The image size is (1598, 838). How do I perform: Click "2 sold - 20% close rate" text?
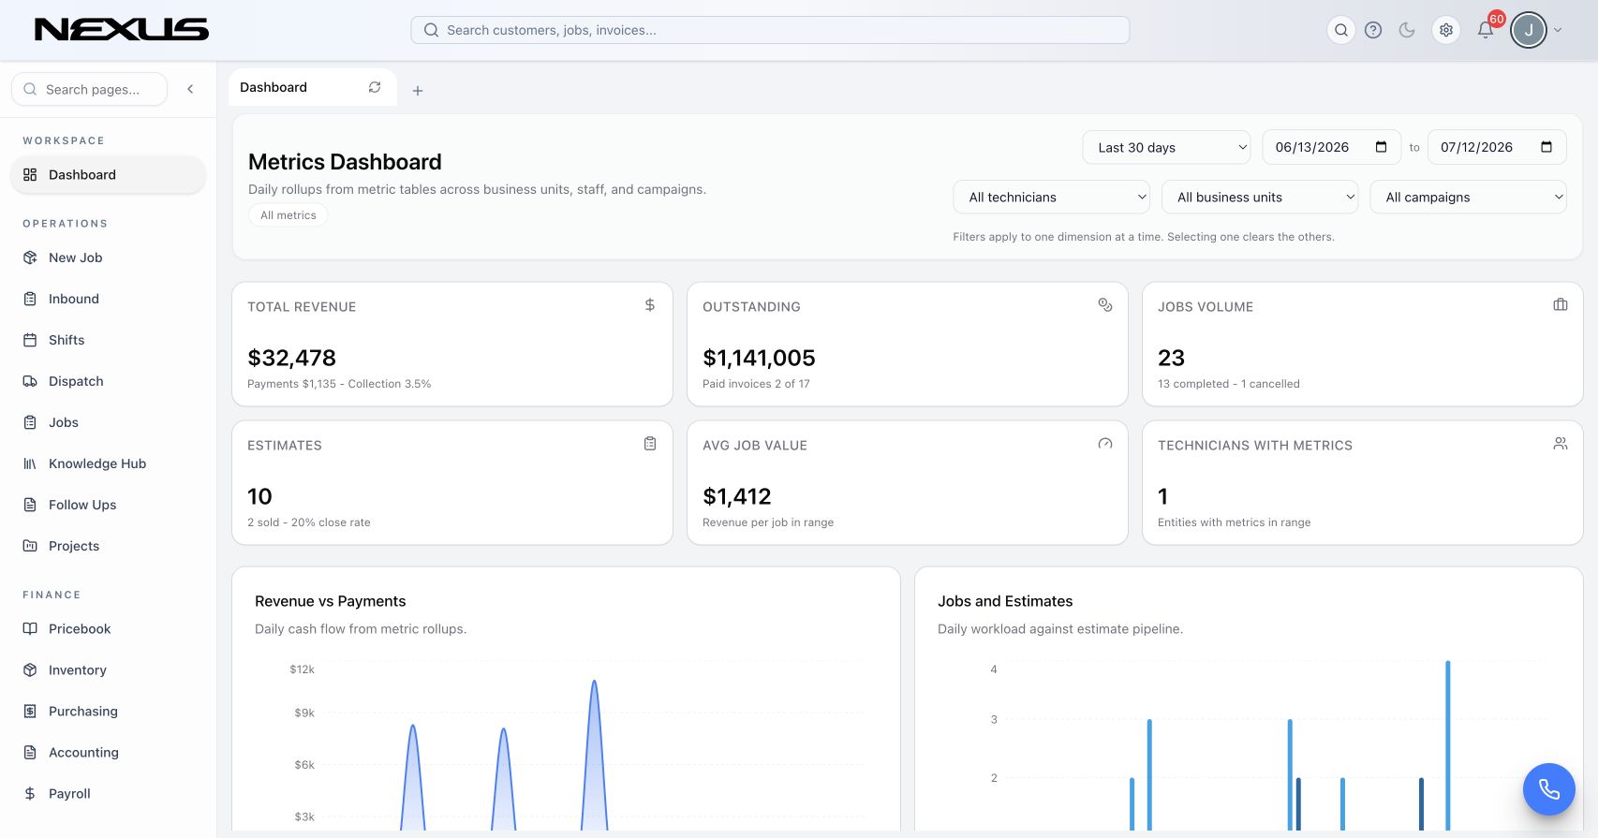click(x=309, y=522)
